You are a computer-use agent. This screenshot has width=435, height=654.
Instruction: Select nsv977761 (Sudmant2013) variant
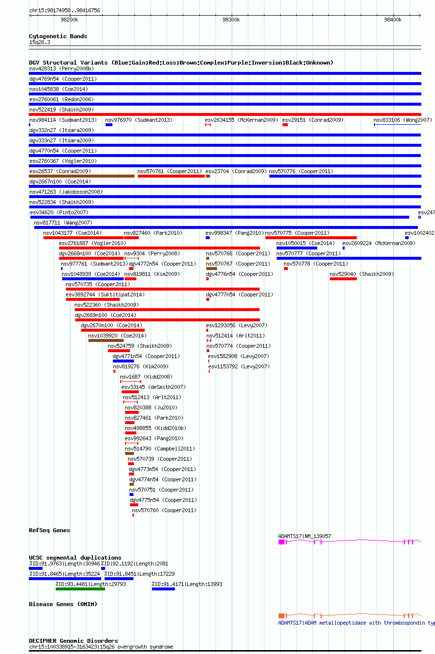[x=94, y=264]
